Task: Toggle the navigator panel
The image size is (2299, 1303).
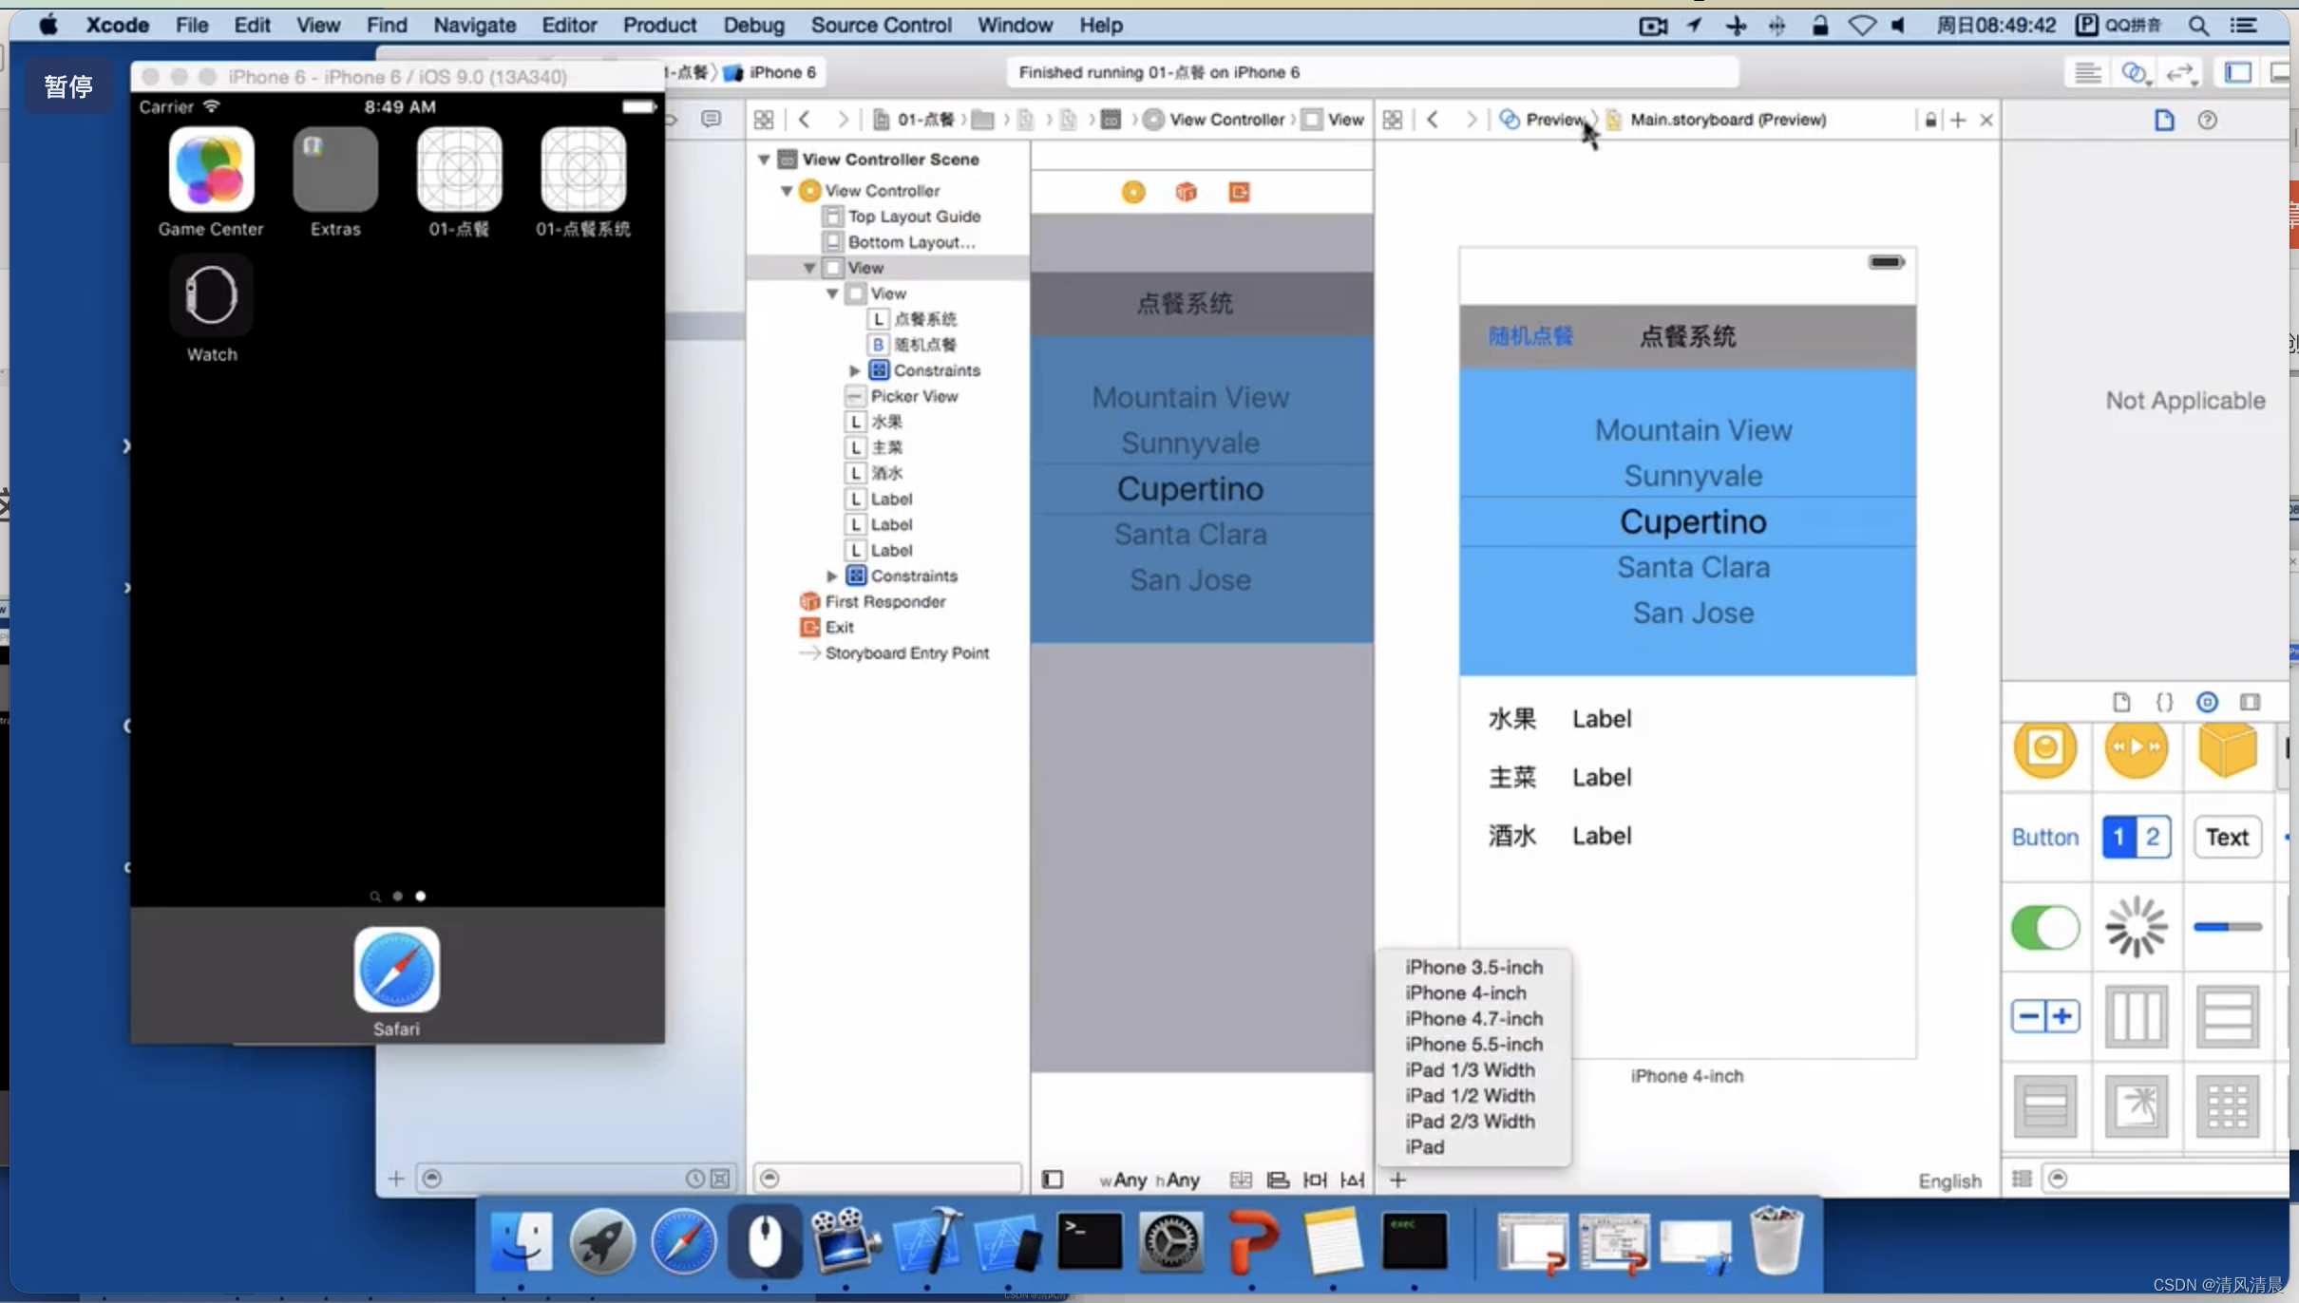Action: (x=2238, y=73)
